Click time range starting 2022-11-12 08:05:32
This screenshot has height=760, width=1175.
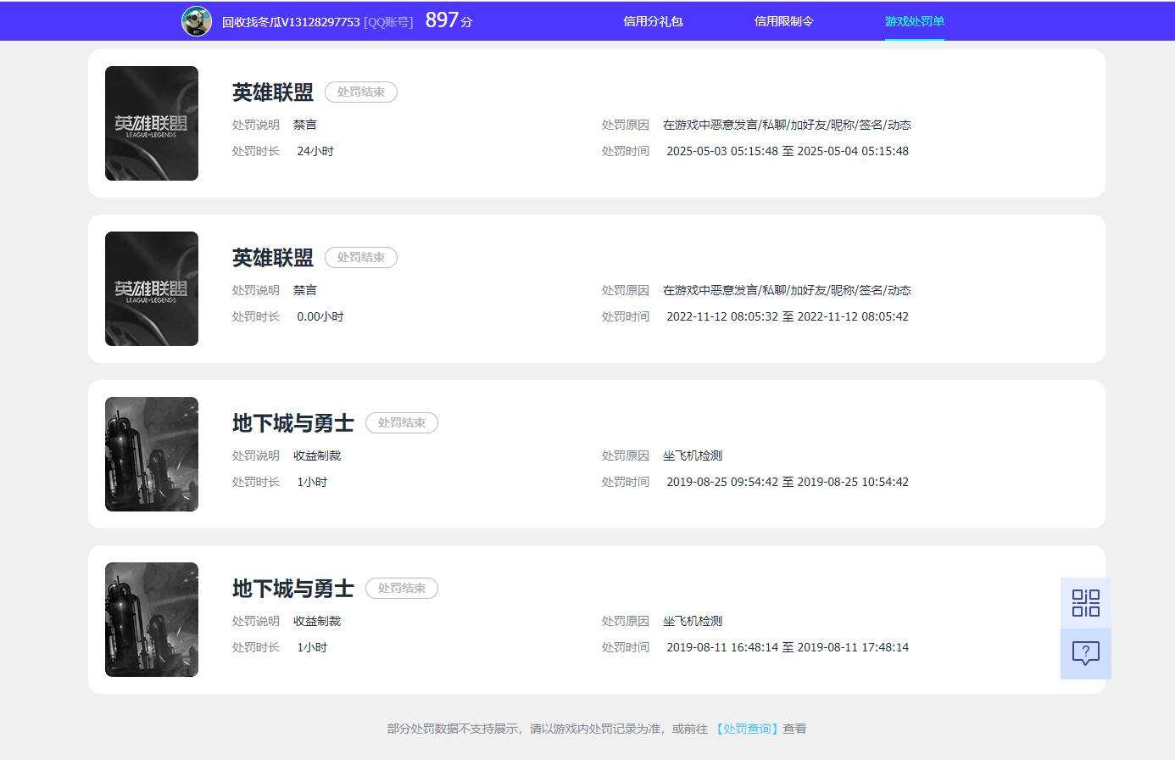pyautogui.click(x=788, y=316)
